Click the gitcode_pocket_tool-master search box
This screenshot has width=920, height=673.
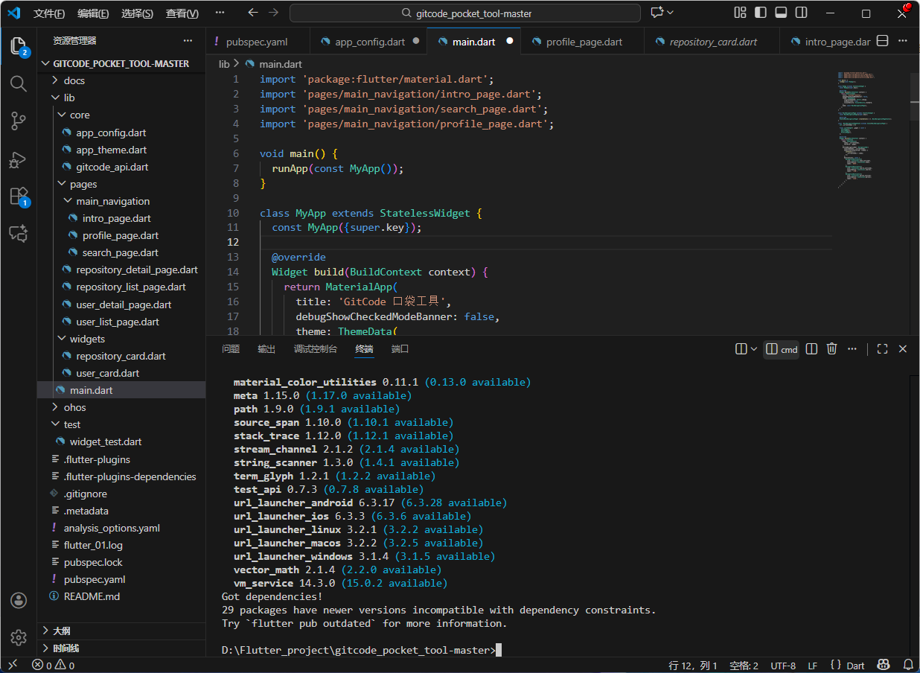pyautogui.click(x=465, y=13)
